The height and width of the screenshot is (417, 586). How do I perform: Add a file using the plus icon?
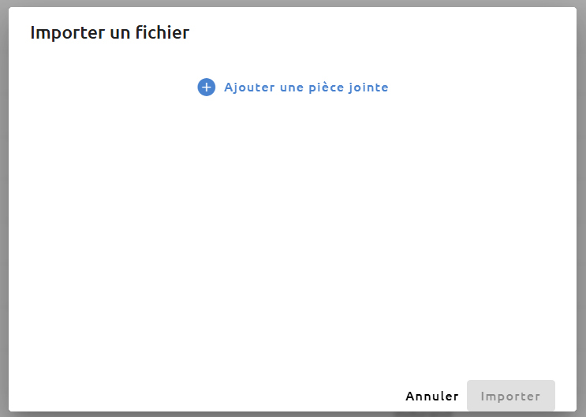coord(207,87)
